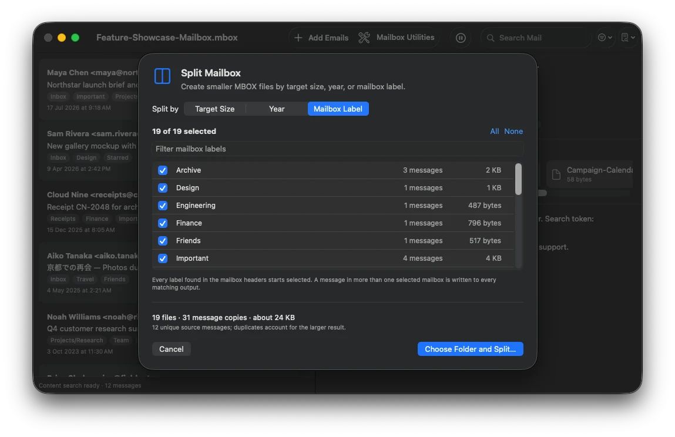
Task: Click '19 of 19 selected' text
Action: point(184,132)
